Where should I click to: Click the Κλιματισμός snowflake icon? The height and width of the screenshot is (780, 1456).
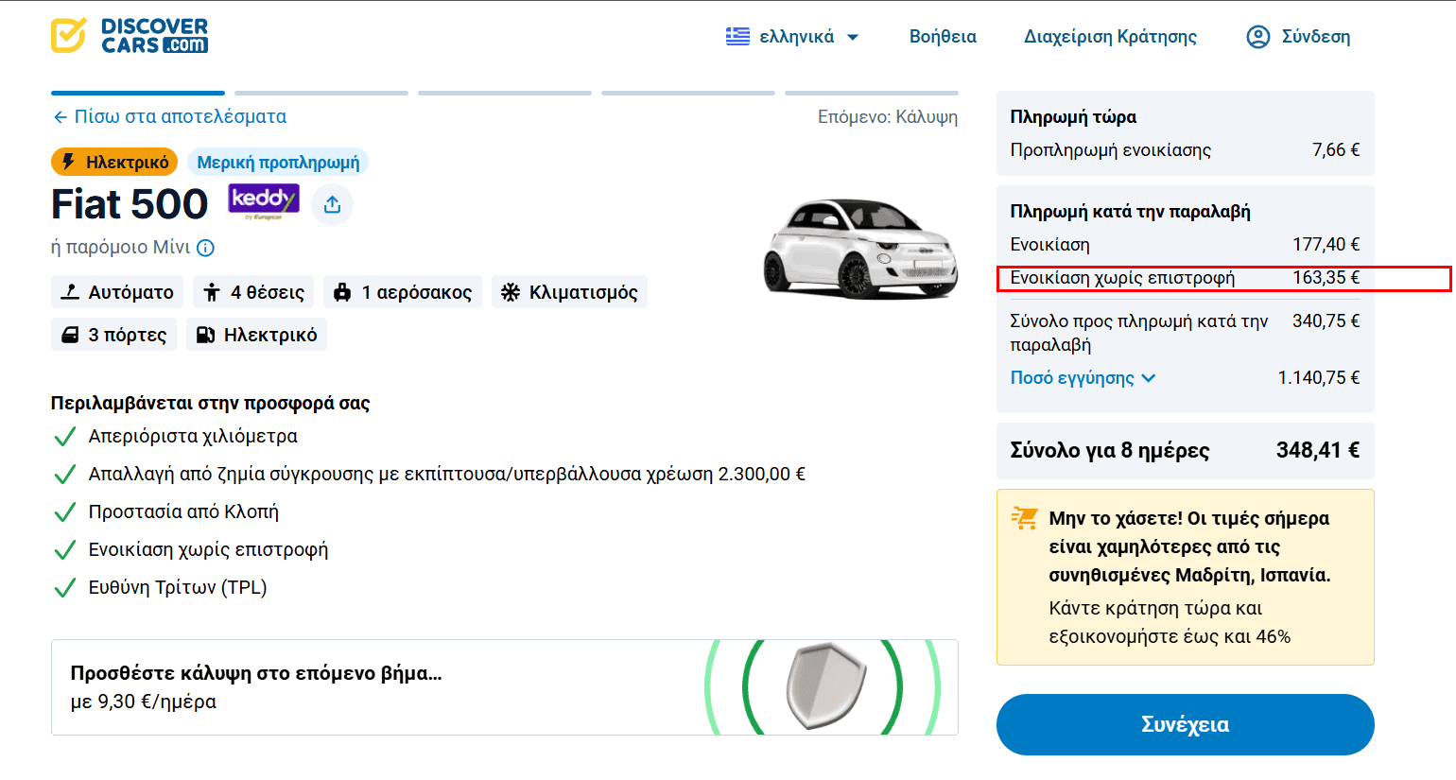(x=511, y=292)
